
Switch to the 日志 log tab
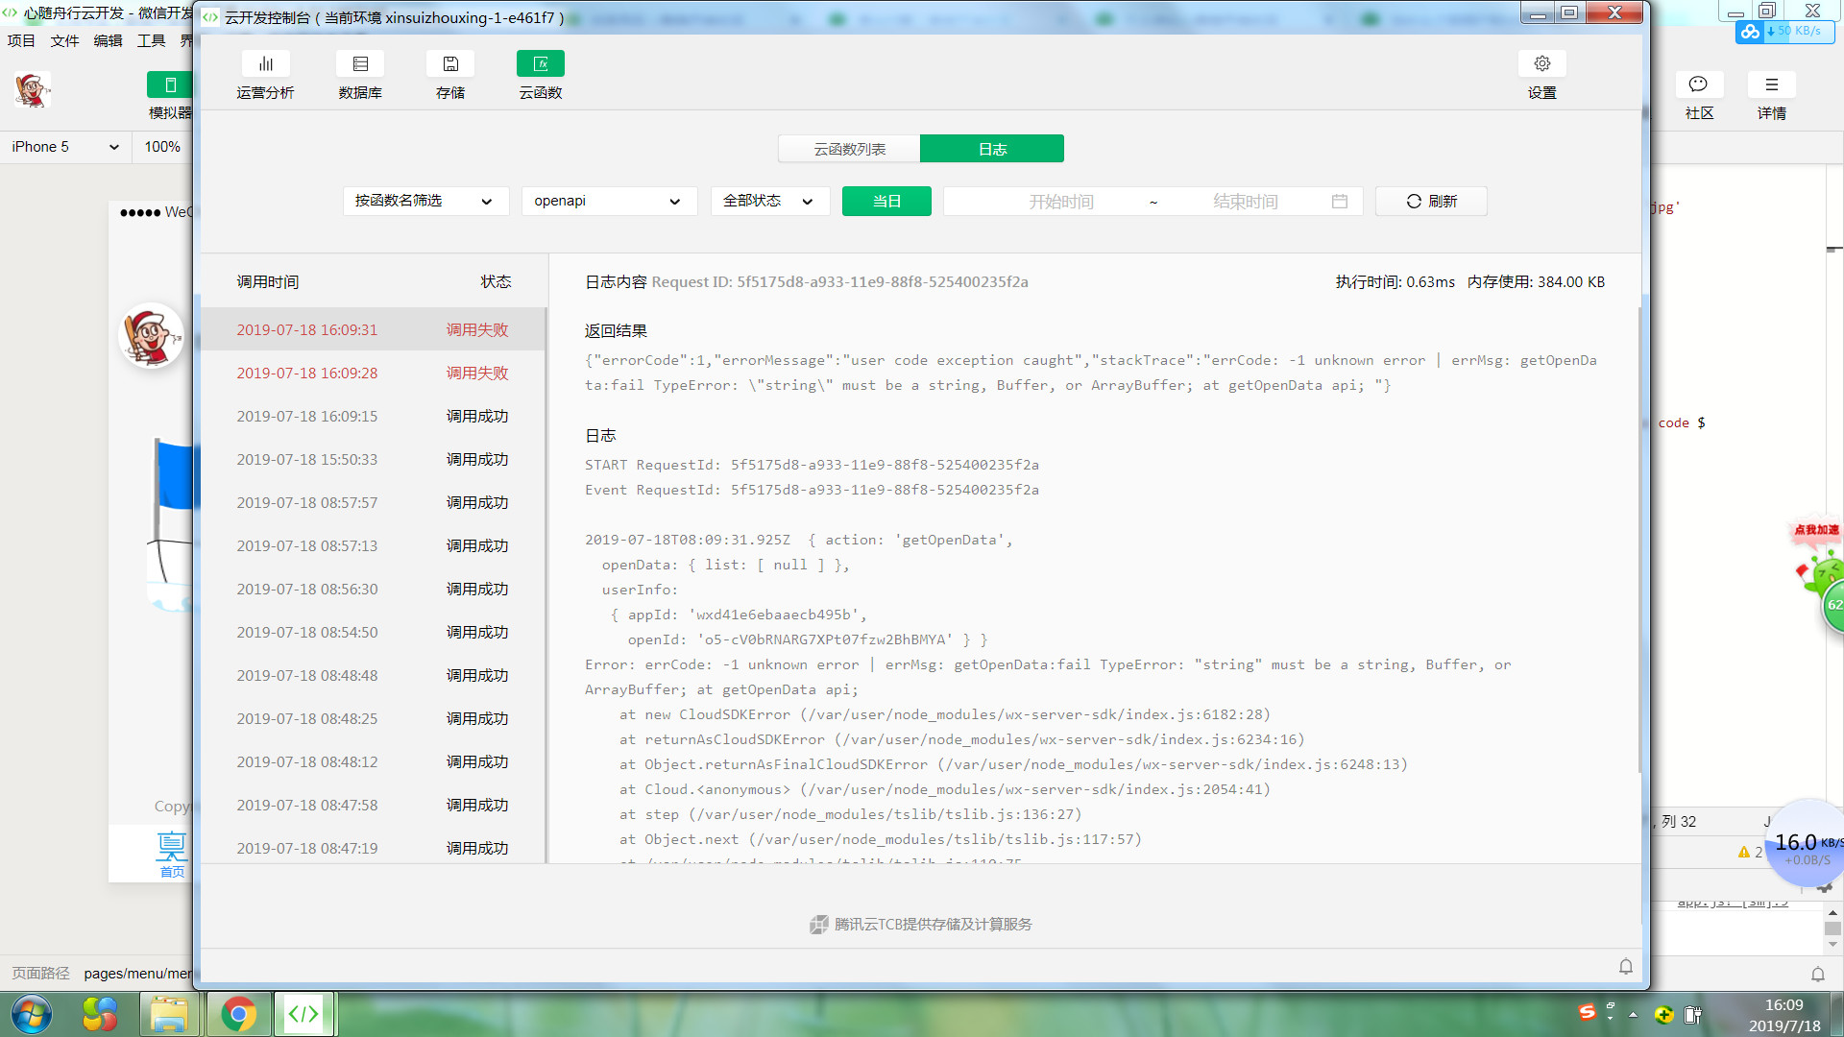pos(991,149)
